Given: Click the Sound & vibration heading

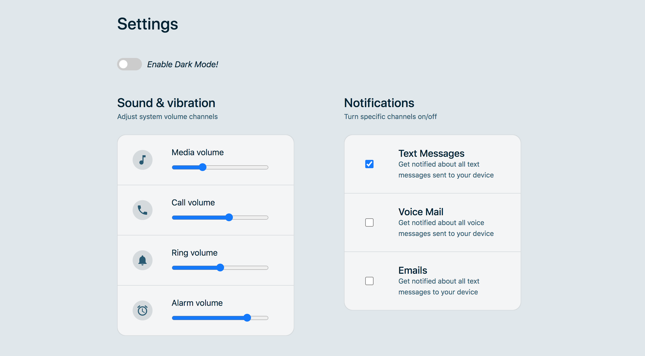Looking at the screenshot, I should (x=166, y=103).
